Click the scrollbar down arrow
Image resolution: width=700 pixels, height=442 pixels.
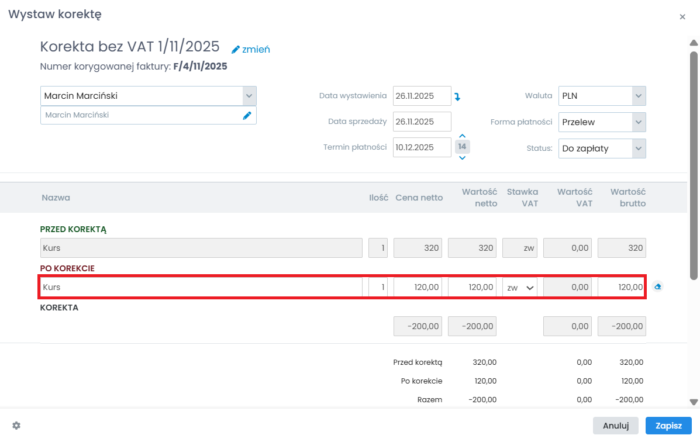[694, 402]
